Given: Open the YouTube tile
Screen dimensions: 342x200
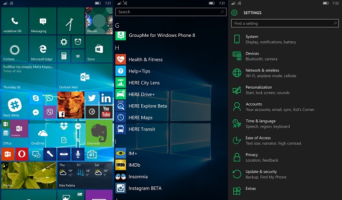Looking at the screenshot, I should 106,112.
